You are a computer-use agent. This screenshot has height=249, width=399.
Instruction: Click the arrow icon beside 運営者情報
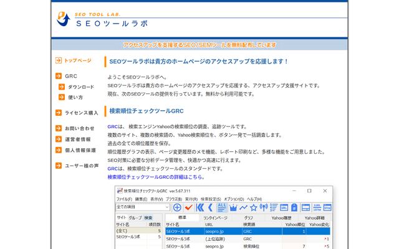(59, 139)
